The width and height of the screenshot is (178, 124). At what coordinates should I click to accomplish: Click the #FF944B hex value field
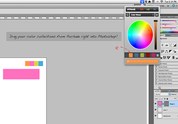pyautogui.click(x=131, y=9)
